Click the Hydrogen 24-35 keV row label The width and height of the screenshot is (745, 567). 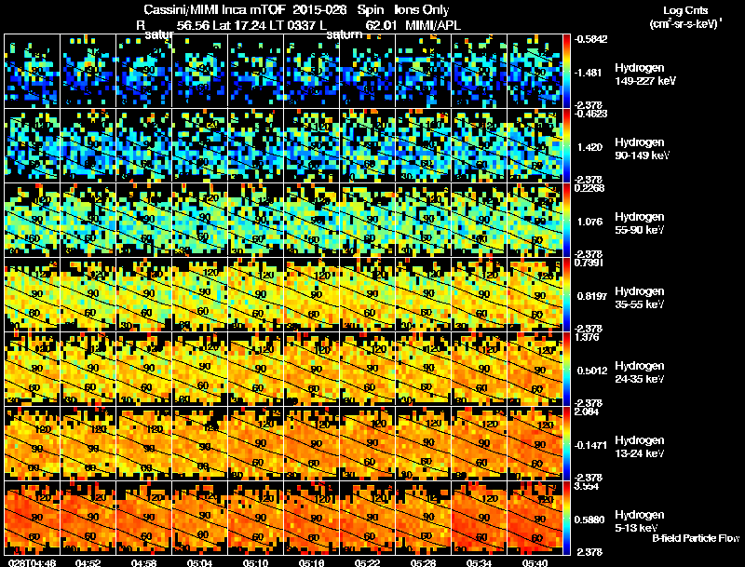coord(640,372)
